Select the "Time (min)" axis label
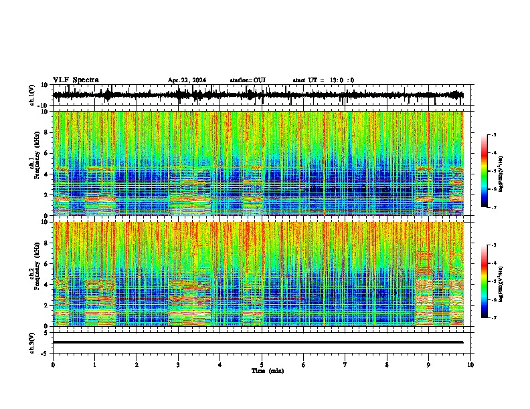The height and width of the screenshot is (409, 530). pyautogui.click(x=268, y=371)
